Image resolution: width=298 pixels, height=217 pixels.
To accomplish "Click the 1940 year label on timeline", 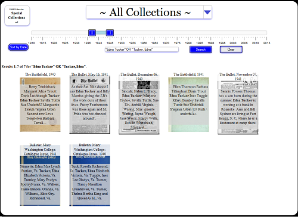I will pos(98,43).
